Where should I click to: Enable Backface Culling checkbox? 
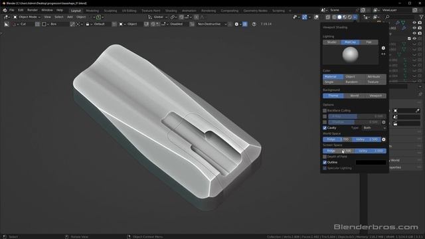point(325,111)
